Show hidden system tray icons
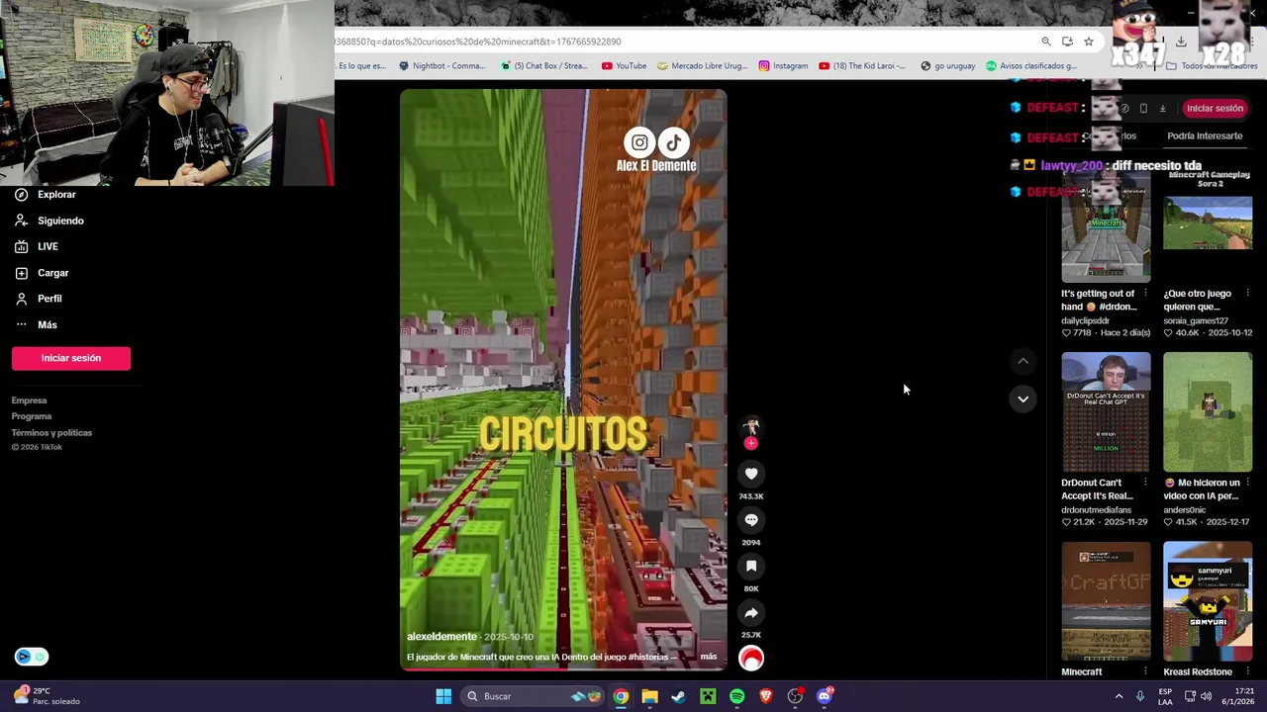Image resolution: width=1267 pixels, height=712 pixels. (x=1120, y=696)
